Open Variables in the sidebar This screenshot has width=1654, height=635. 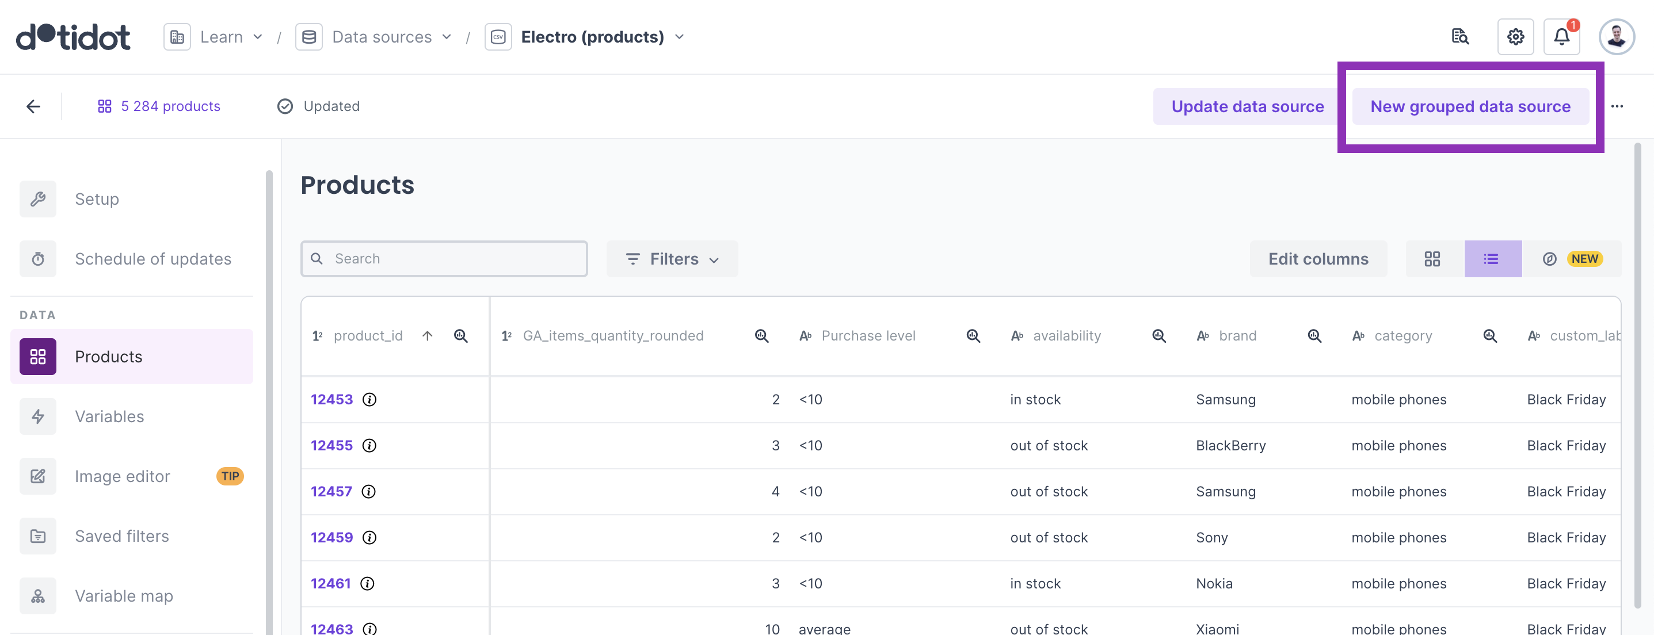point(109,416)
